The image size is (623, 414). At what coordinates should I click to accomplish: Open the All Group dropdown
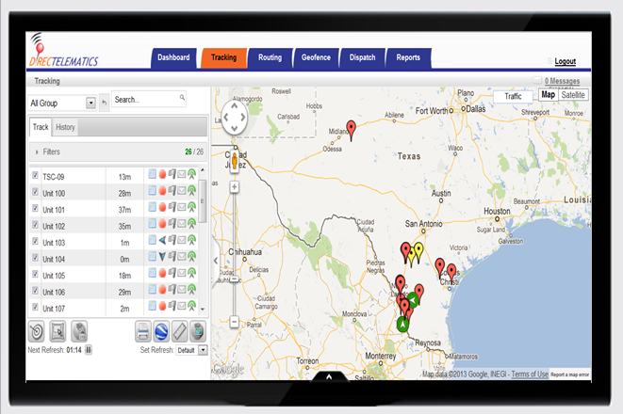pos(91,103)
